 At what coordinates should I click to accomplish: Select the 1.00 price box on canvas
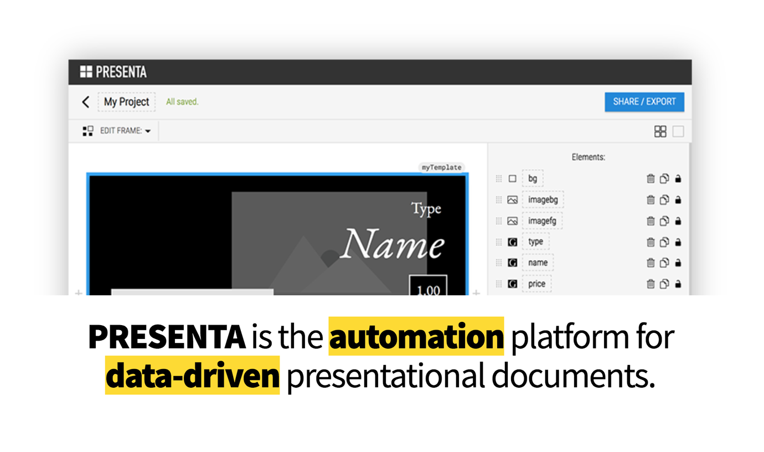(428, 286)
